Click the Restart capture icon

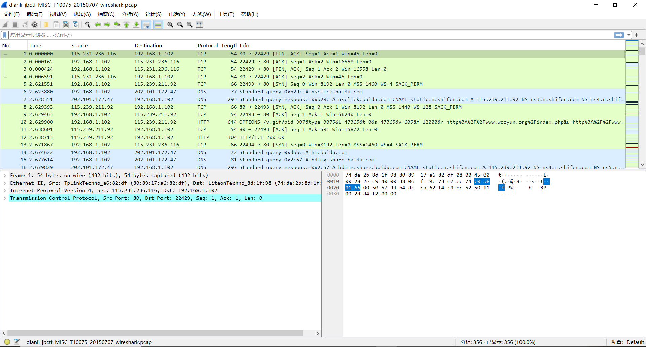tap(25, 25)
